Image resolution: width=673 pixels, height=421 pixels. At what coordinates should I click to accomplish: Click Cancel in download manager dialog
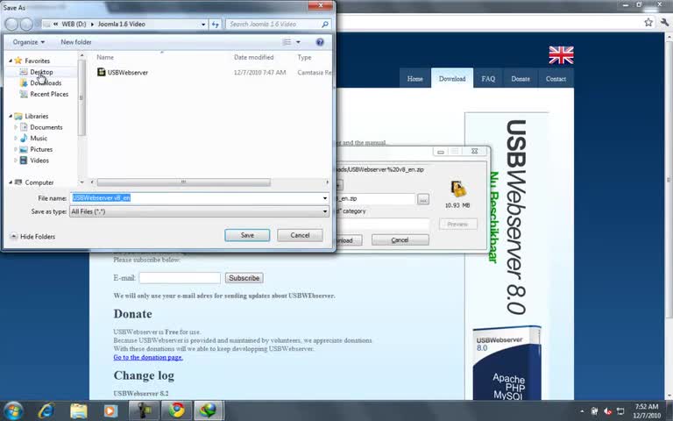tap(400, 240)
